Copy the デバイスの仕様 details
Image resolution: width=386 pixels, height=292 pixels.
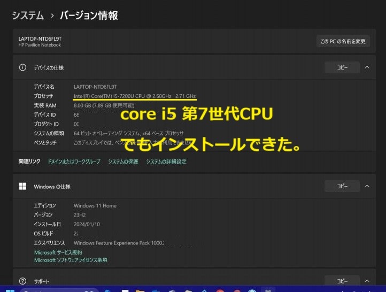pos(342,67)
